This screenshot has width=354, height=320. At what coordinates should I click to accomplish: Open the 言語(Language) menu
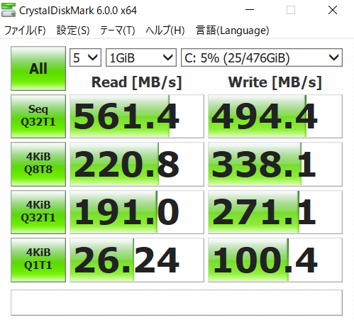[233, 31]
